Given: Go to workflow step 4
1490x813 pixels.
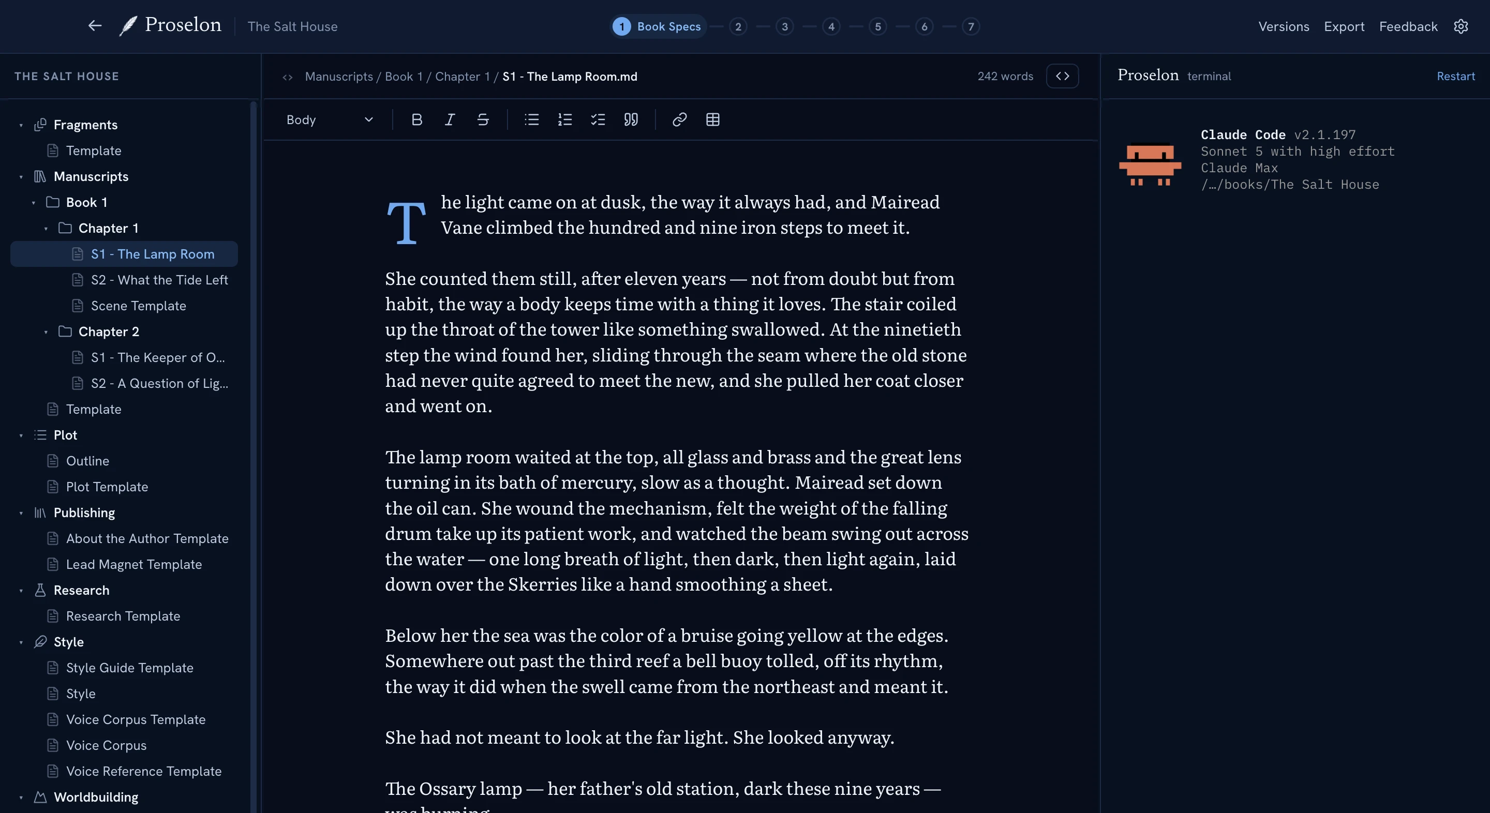Looking at the screenshot, I should point(831,26).
